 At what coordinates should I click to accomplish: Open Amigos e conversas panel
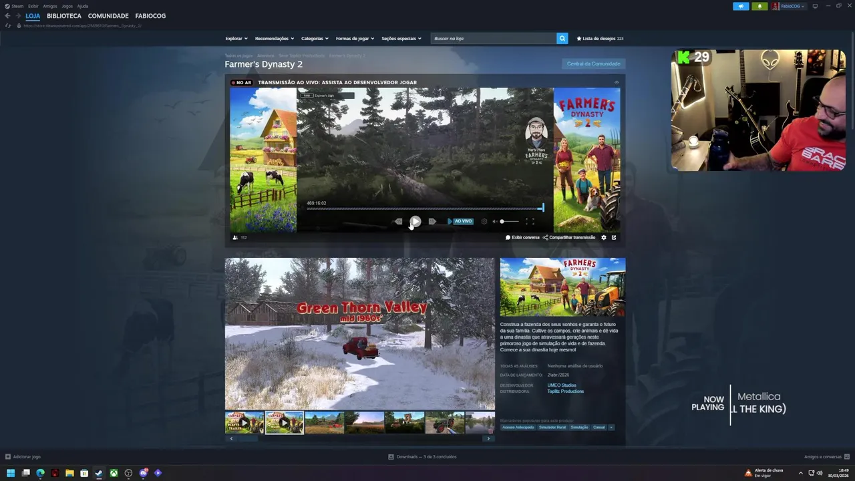[826, 457]
